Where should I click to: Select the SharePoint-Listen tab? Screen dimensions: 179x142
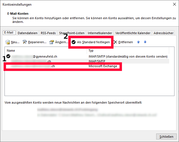(71, 33)
